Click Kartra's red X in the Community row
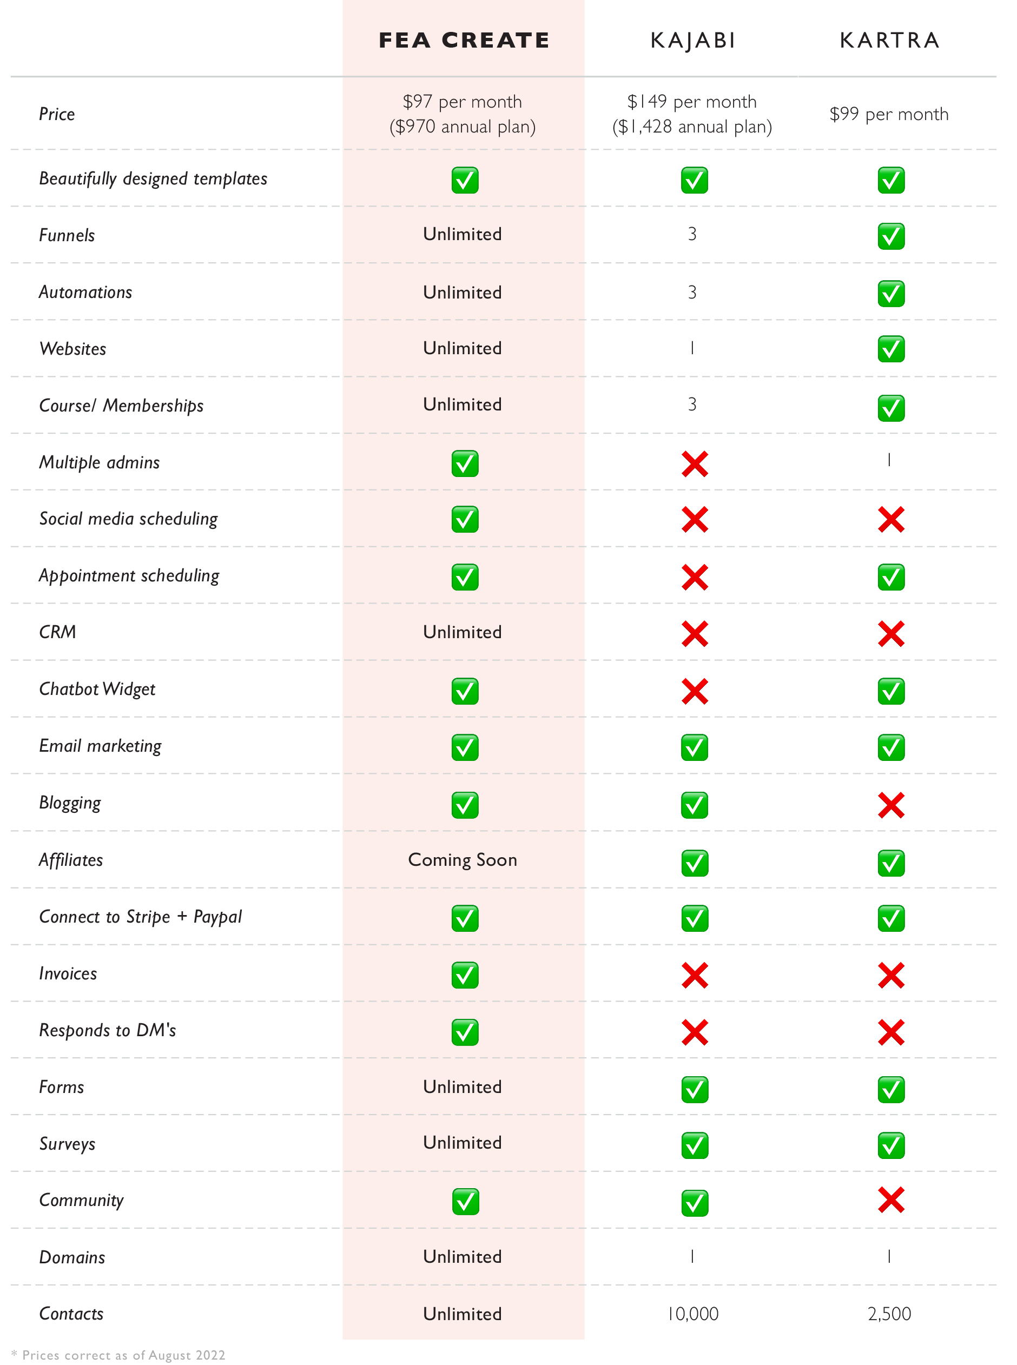Viewport: 1017px width, 1365px height. pyautogui.click(x=891, y=1200)
